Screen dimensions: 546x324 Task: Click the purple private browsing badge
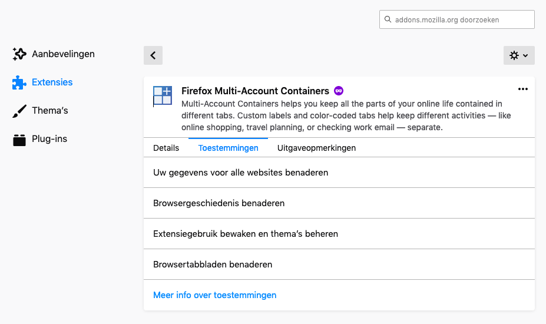point(339,91)
